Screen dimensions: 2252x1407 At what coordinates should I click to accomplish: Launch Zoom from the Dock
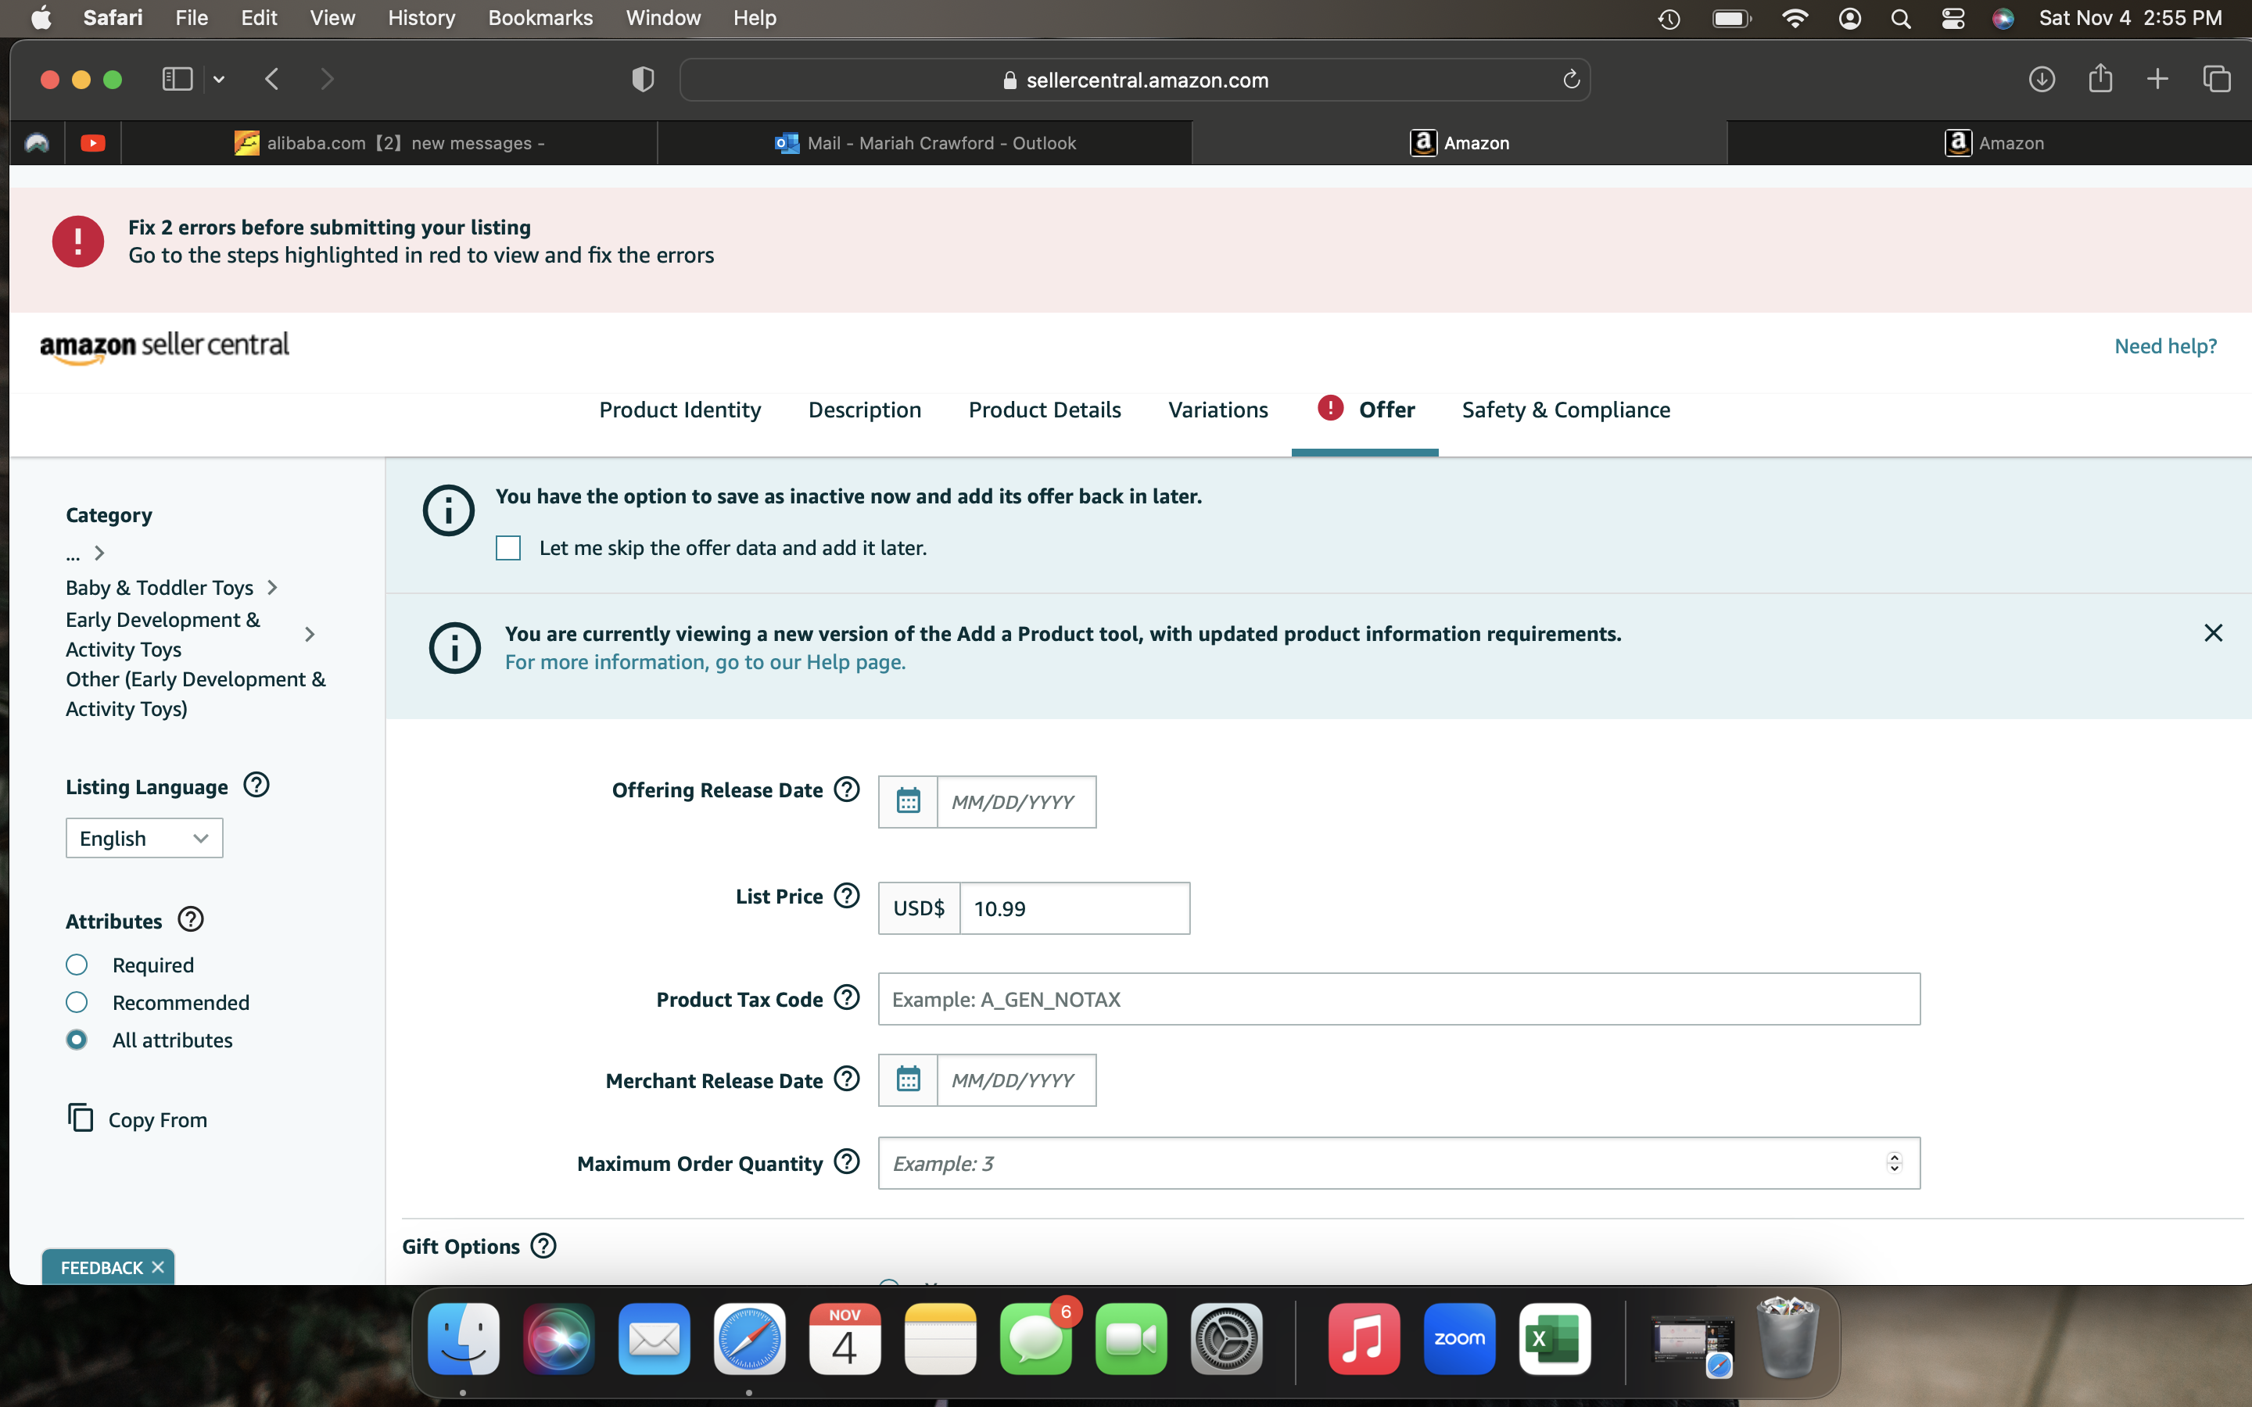(x=1459, y=1339)
